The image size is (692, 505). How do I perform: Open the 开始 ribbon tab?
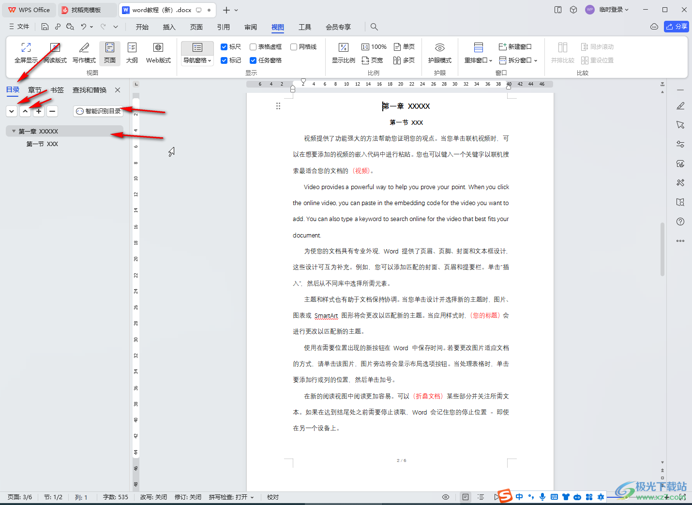[x=142, y=27]
